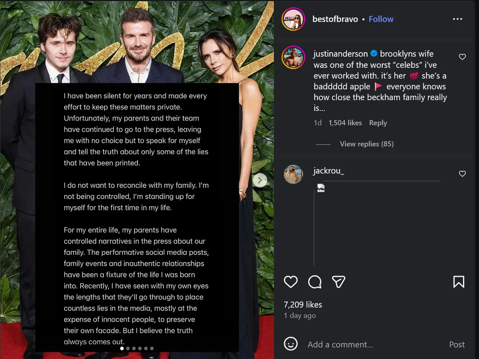Open the emoji picker smiley icon
The width and height of the screenshot is (479, 359).
click(x=291, y=344)
